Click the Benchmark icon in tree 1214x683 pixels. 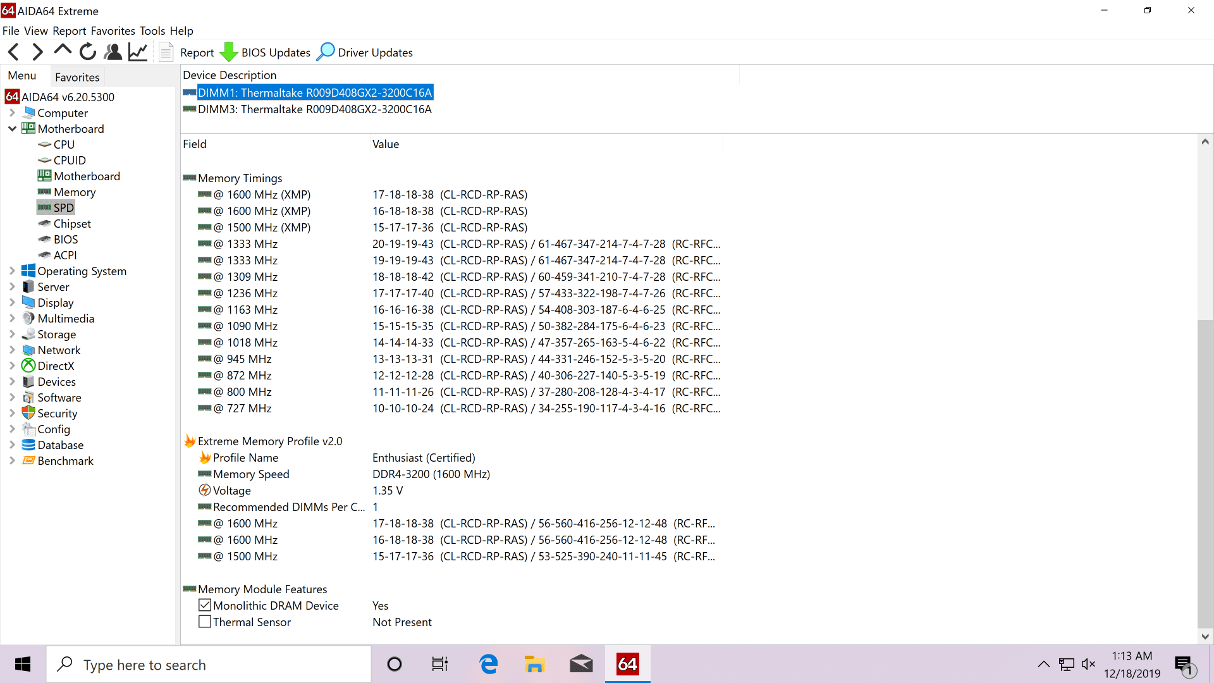[28, 460]
